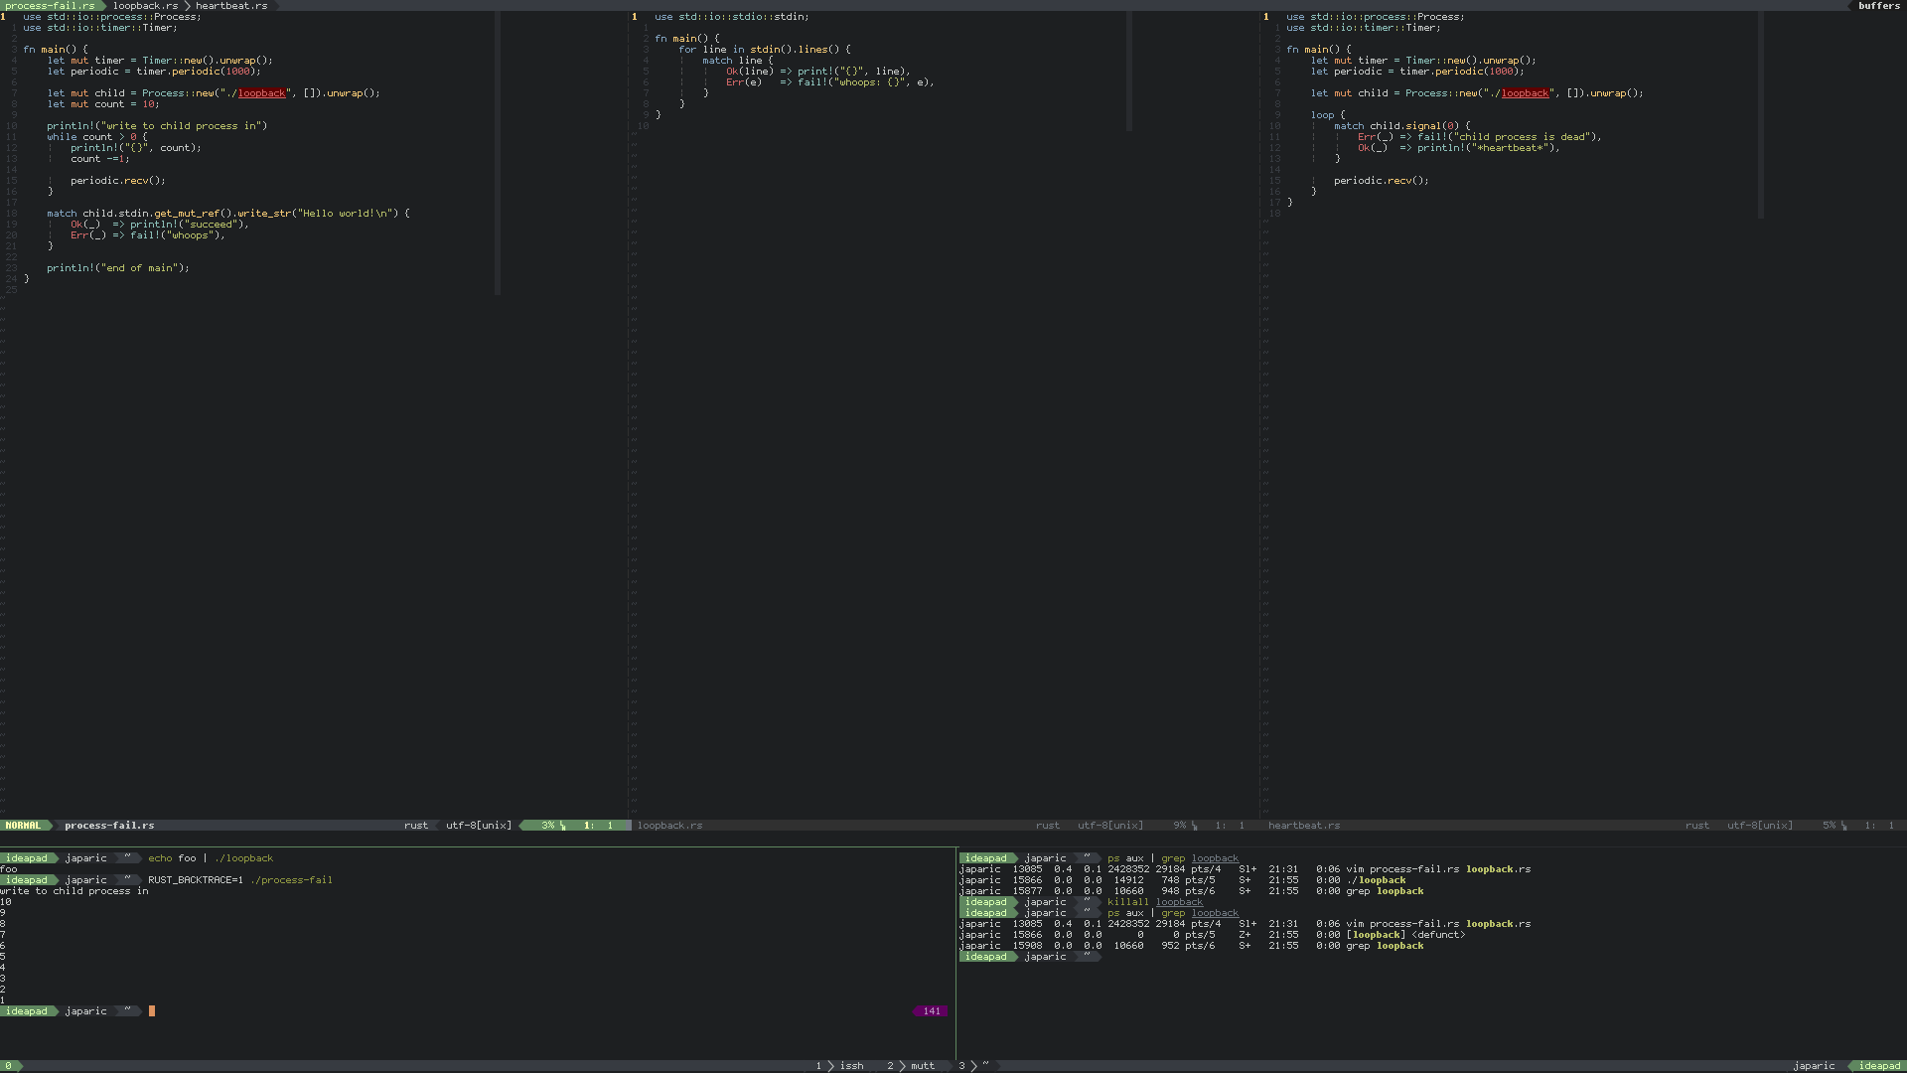Click the scrollbar of the middle vim pane

point(1128,72)
